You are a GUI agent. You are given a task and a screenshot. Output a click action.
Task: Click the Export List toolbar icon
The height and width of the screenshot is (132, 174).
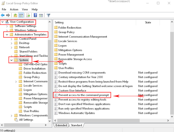coord(28,15)
